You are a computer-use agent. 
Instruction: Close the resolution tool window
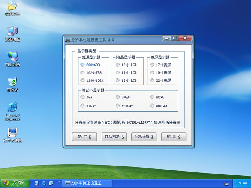pos(185,38)
